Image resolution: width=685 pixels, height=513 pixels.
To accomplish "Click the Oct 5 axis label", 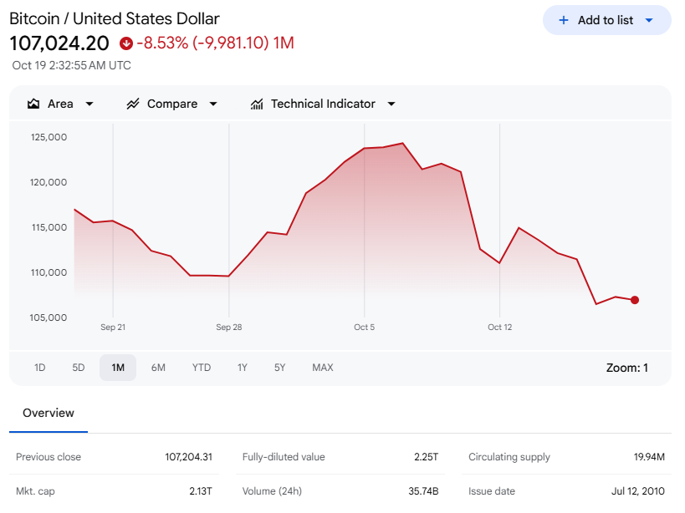I will pos(365,328).
